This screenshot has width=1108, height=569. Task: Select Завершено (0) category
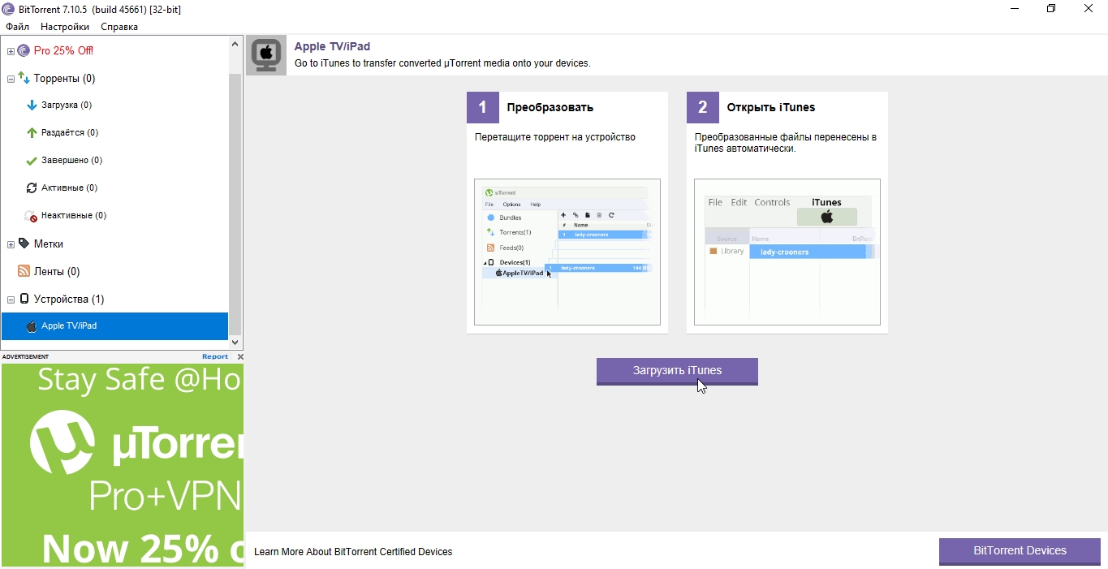coord(71,161)
